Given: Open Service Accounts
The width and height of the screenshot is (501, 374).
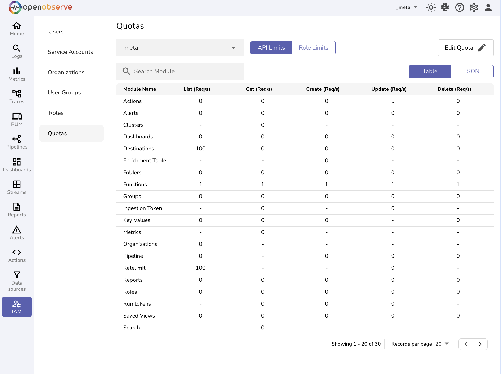Looking at the screenshot, I should (x=71, y=52).
